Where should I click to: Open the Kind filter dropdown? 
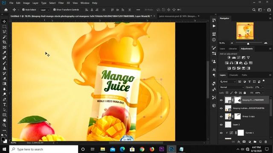click(x=228, y=82)
